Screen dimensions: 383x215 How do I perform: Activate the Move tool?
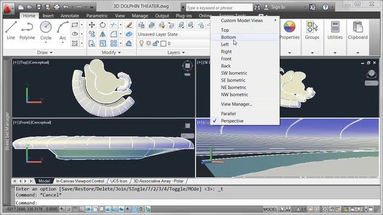92,25
